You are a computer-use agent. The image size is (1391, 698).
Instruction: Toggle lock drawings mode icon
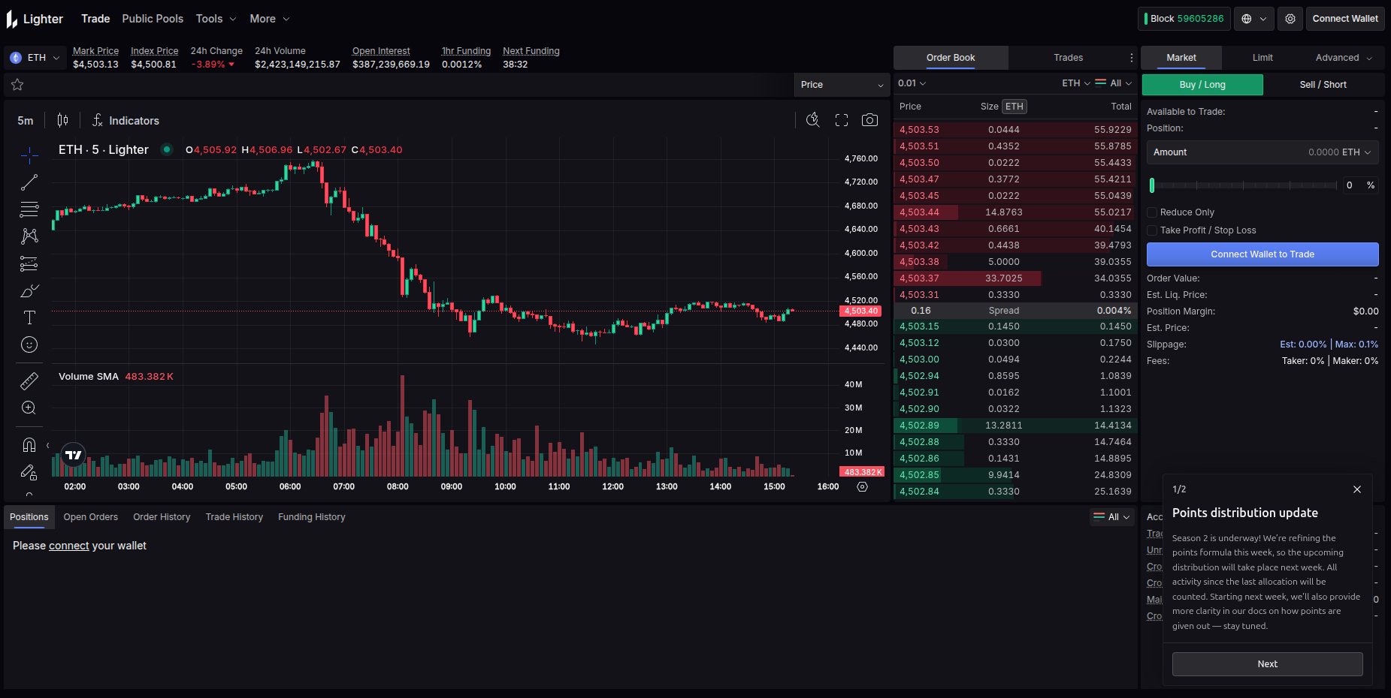point(29,472)
